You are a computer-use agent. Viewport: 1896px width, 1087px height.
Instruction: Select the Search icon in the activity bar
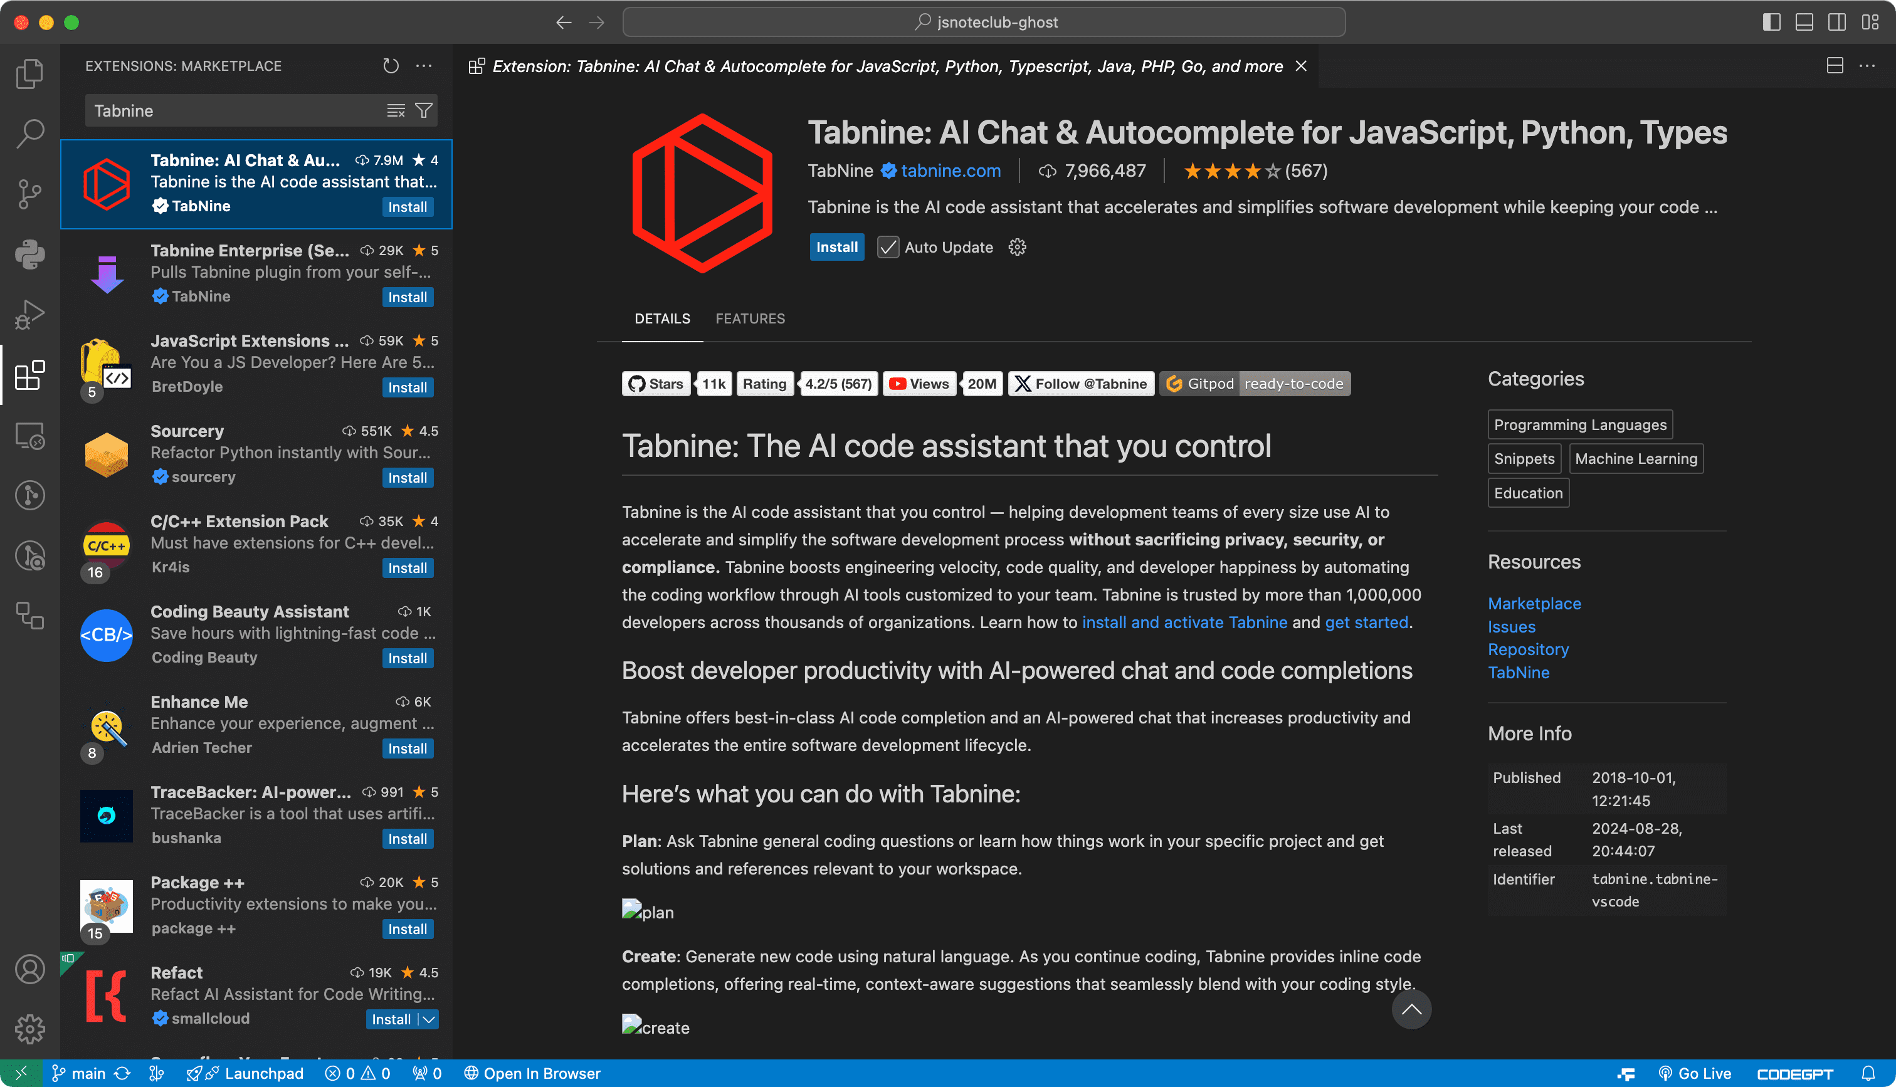[30, 132]
